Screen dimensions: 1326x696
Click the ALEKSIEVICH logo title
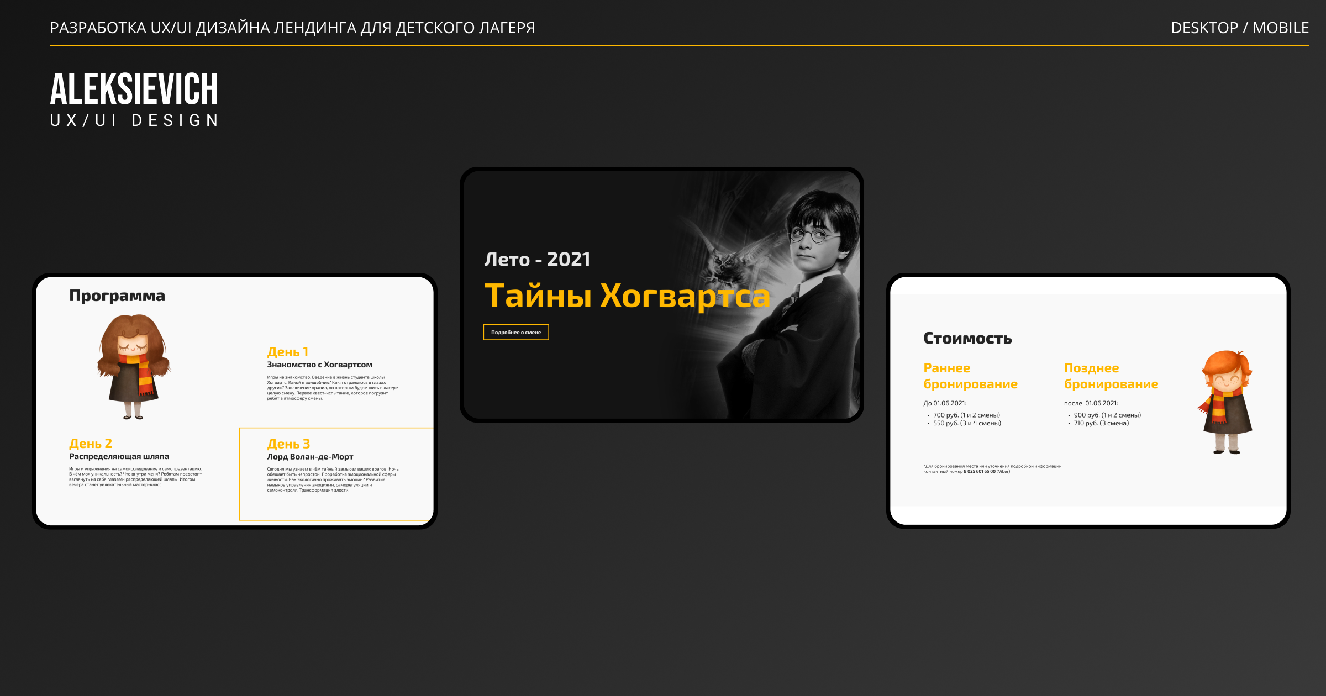pyautogui.click(x=134, y=88)
